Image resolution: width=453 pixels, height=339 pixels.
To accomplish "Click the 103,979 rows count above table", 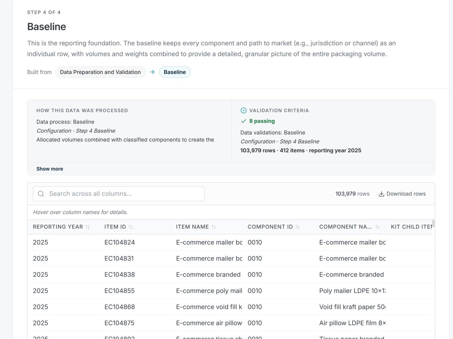I will 352,194.
